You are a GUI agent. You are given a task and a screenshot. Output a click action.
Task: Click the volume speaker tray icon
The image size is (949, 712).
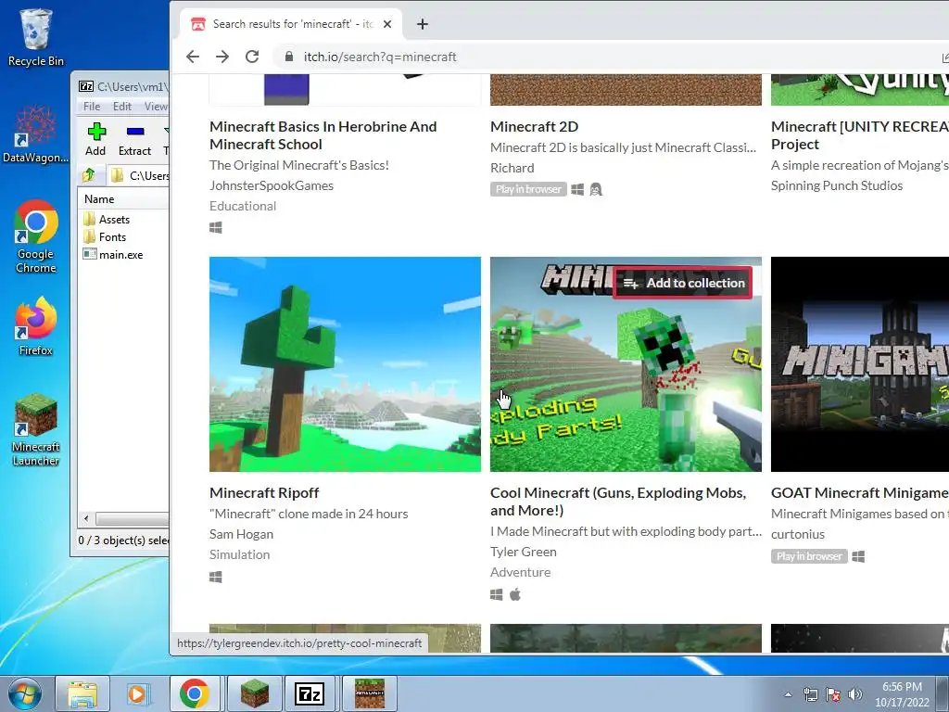(854, 694)
